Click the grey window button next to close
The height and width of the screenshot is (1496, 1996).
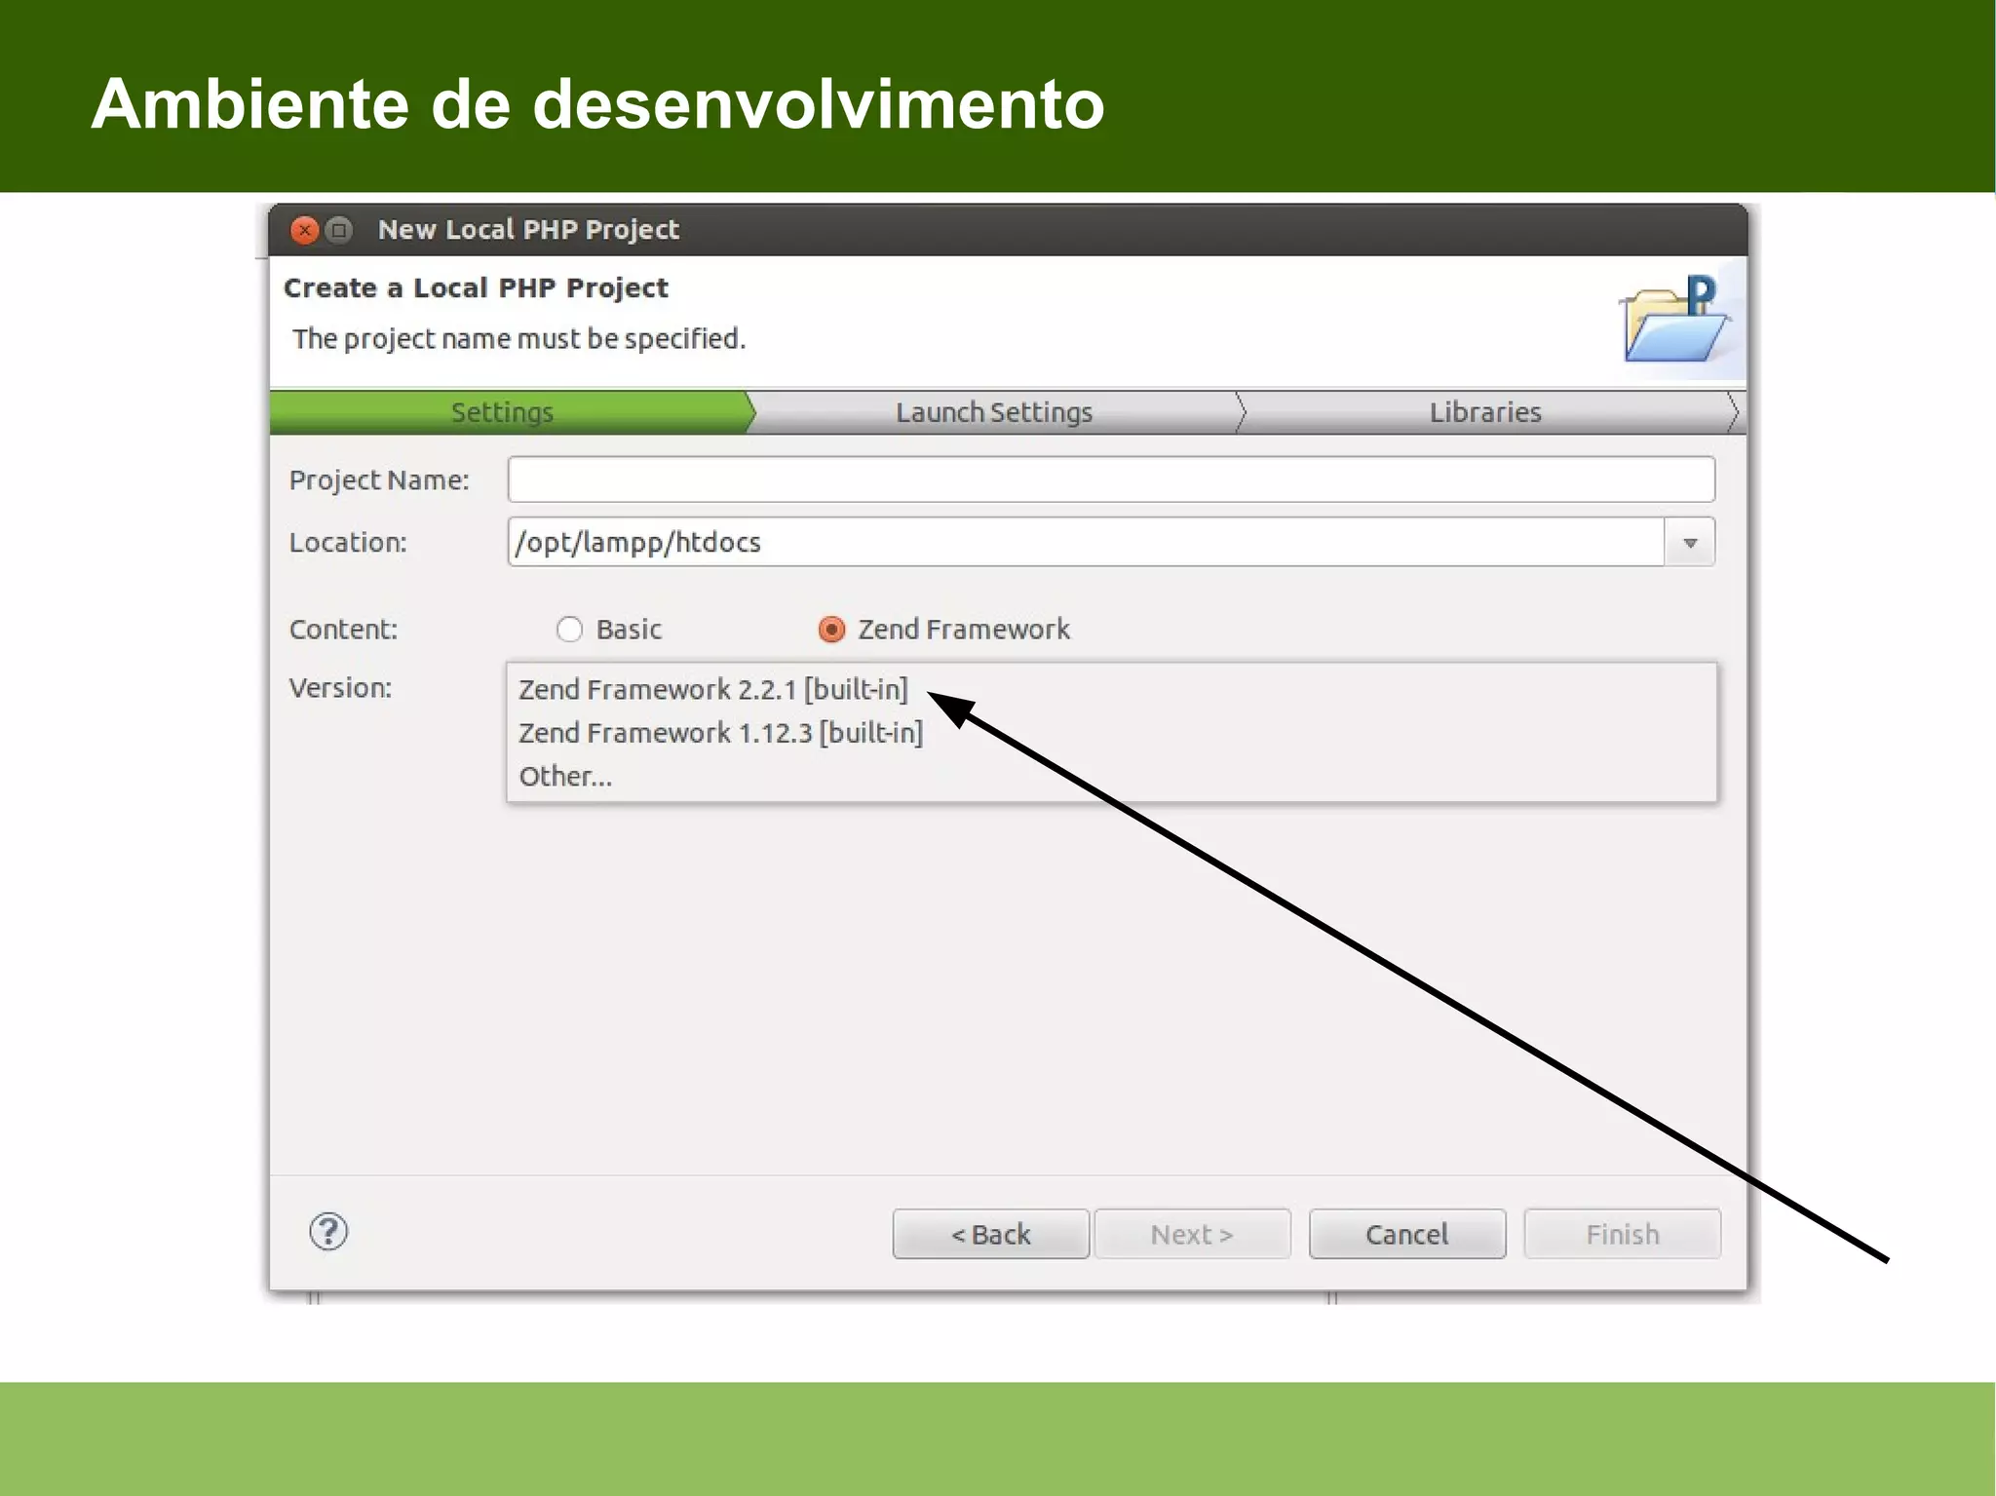coord(339,230)
